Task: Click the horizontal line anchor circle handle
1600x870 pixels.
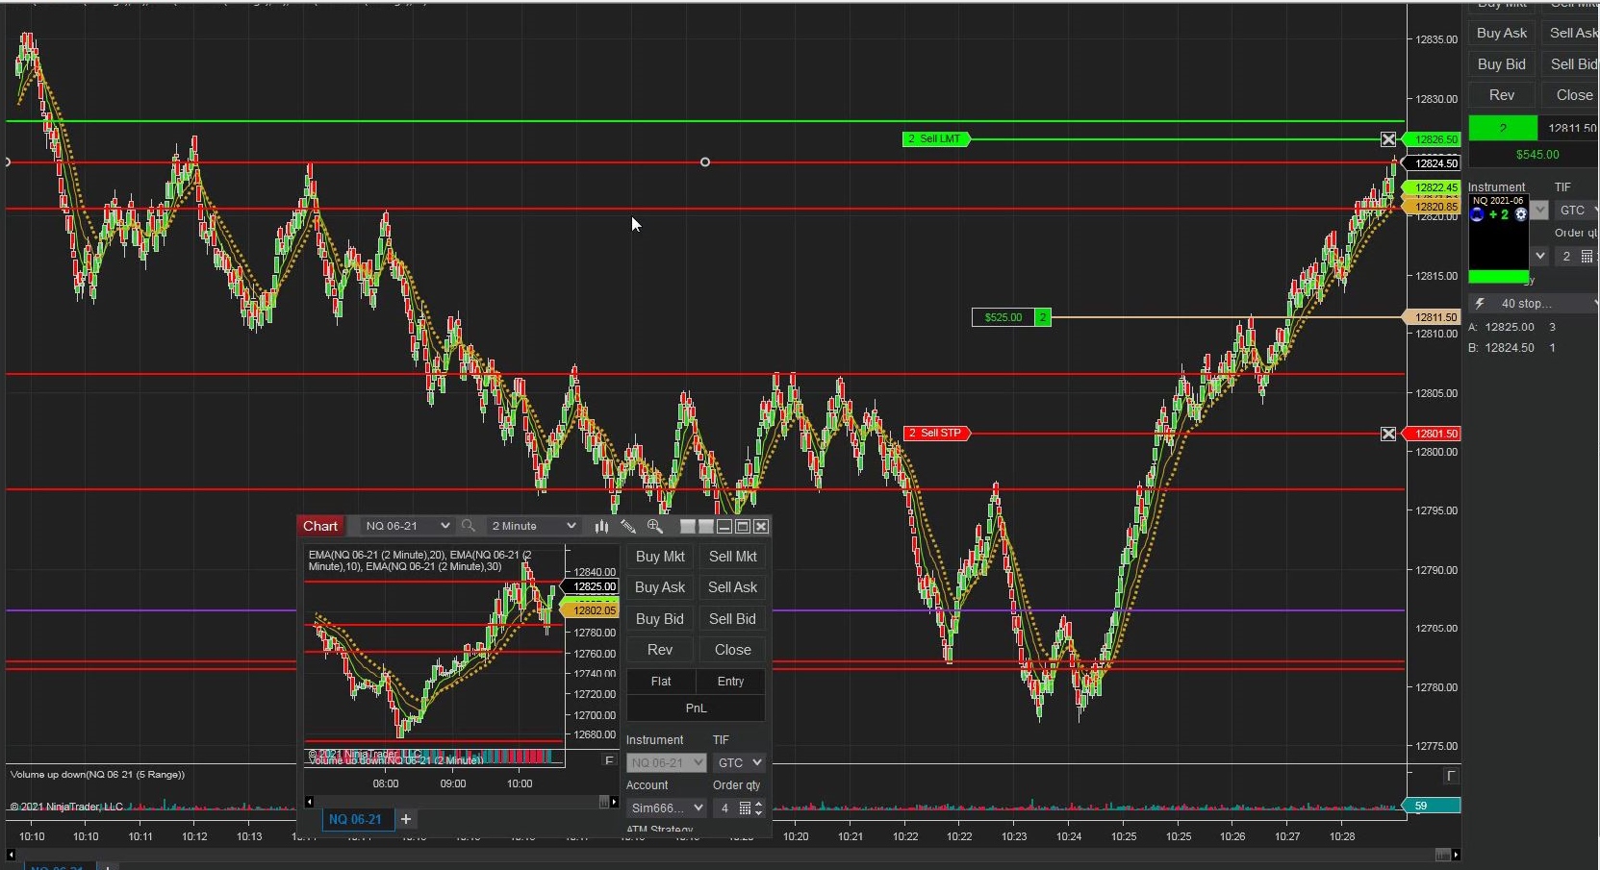Action: 705,162
